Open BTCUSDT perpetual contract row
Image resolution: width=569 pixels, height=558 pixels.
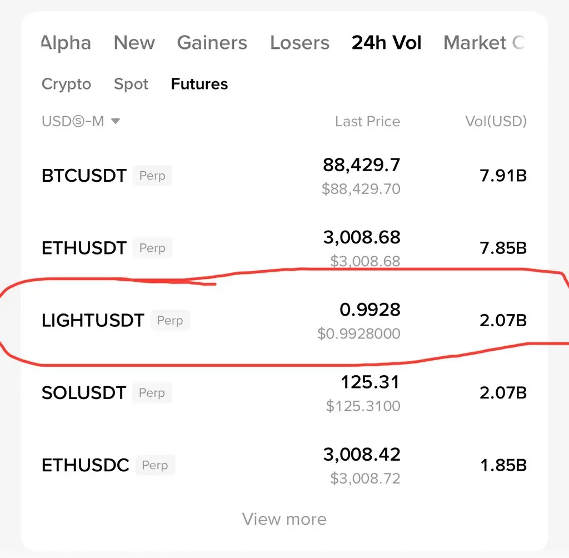coord(284,176)
